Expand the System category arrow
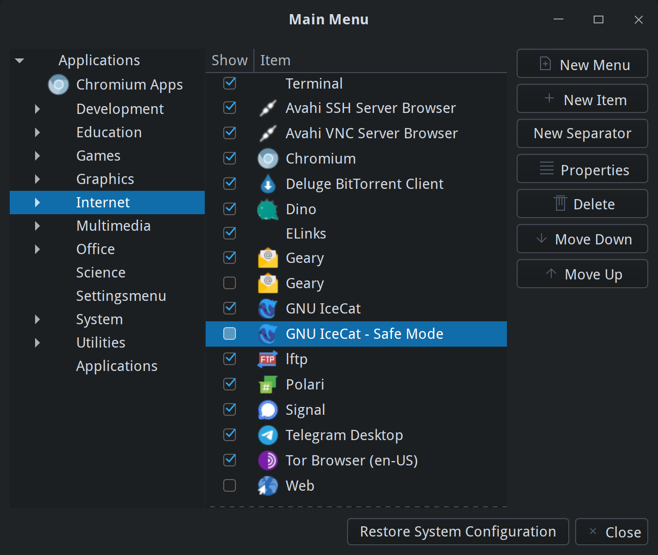 point(38,319)
